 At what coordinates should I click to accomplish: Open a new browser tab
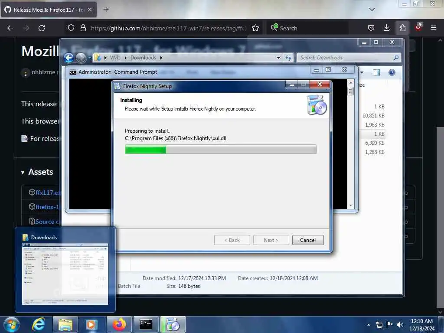[106, 10]
